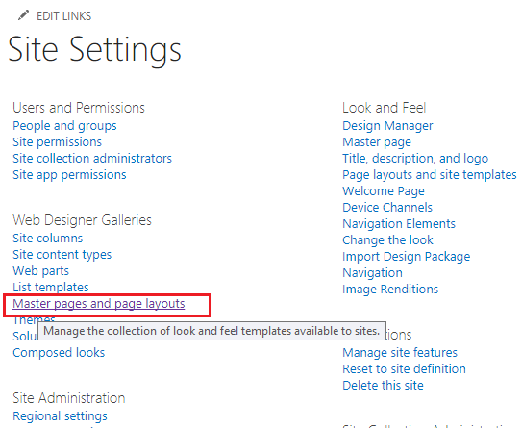Open Site content types

[x=62, y=255]
